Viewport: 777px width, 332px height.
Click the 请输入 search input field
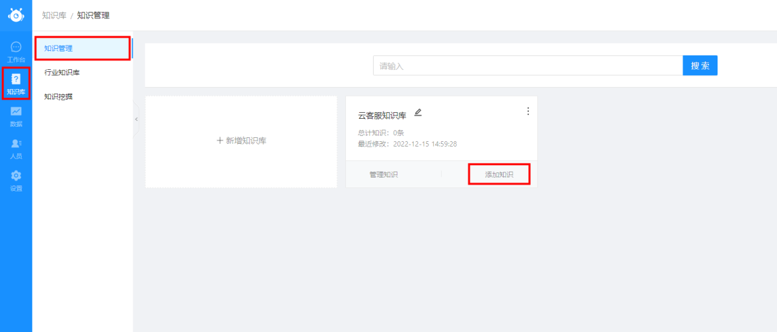click(x=527, y=65)
